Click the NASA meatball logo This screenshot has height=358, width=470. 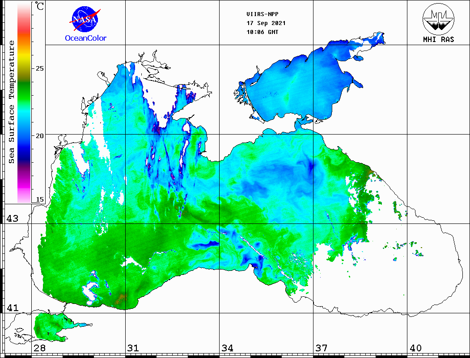click(85, 20)
